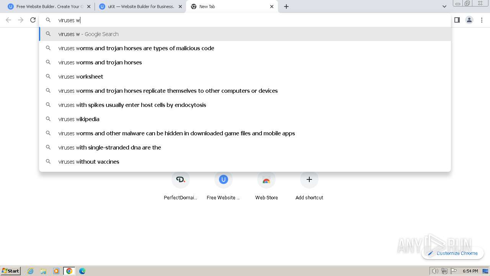Pick 'viruses with single-stranded dna are the'
The height and width of the screenshot is (276, 490).
click(245, 148)
